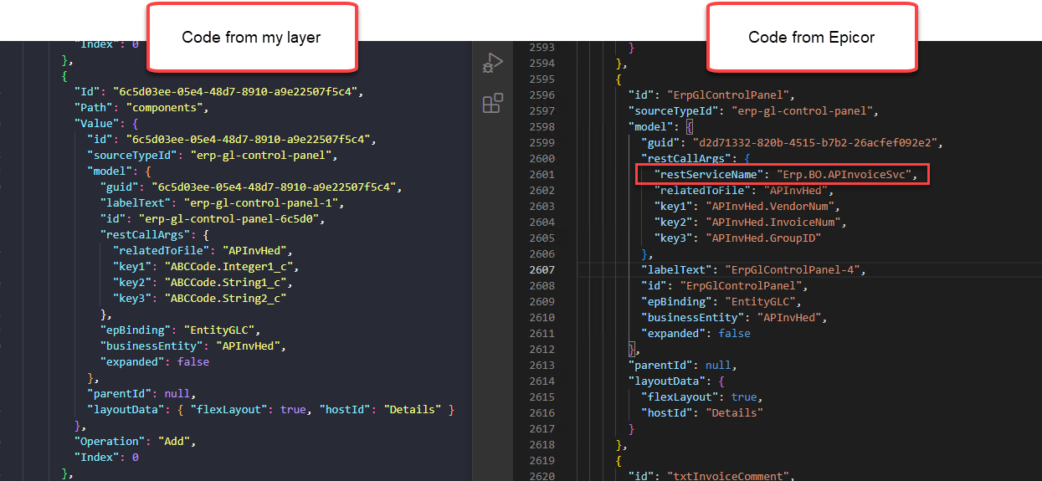Click line number 2607 in the gutter
This screenshot has width=1042, height=481.
542,270
